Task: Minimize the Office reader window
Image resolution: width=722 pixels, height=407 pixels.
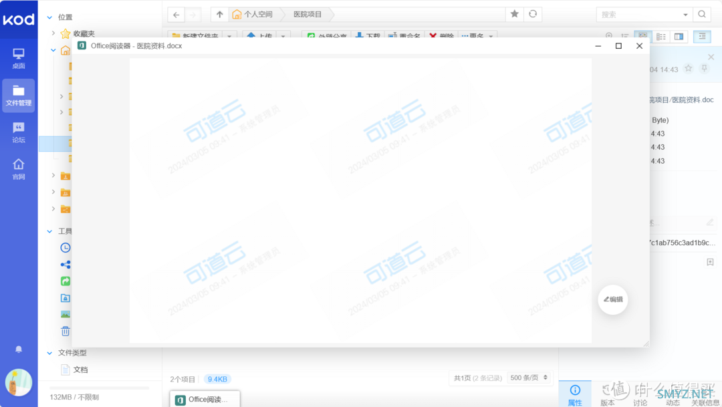Action: tap(598, 45)
